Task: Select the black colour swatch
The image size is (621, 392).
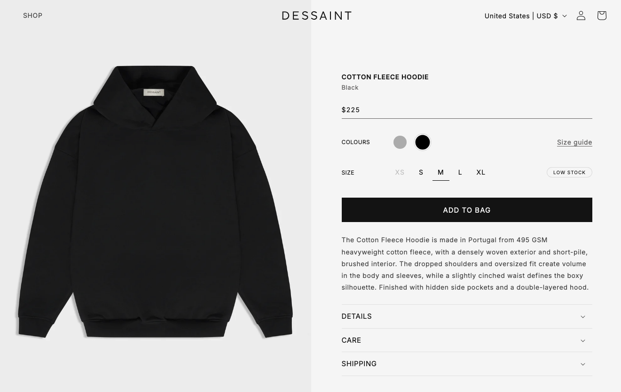Action: (x=423, y=142)
